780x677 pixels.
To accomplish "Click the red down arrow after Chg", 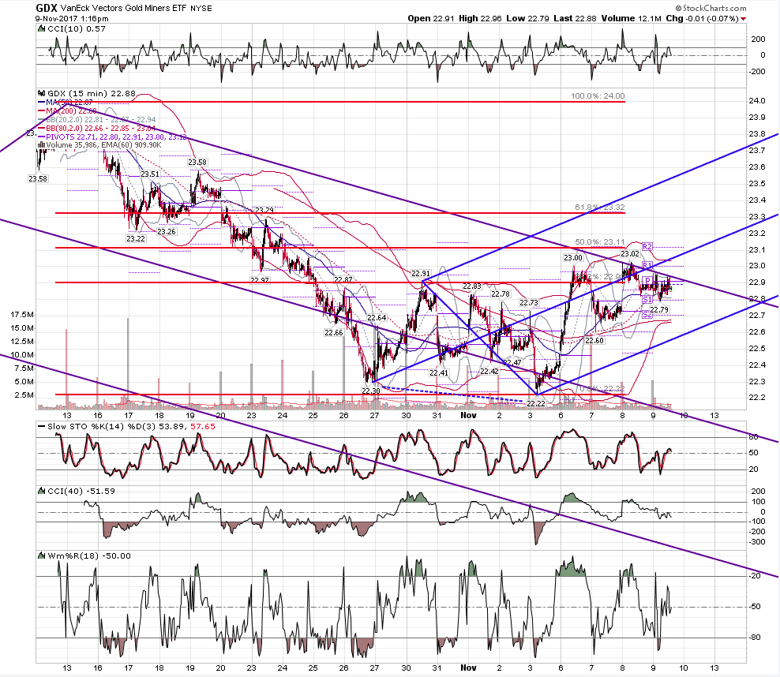I will coord(743,19).
